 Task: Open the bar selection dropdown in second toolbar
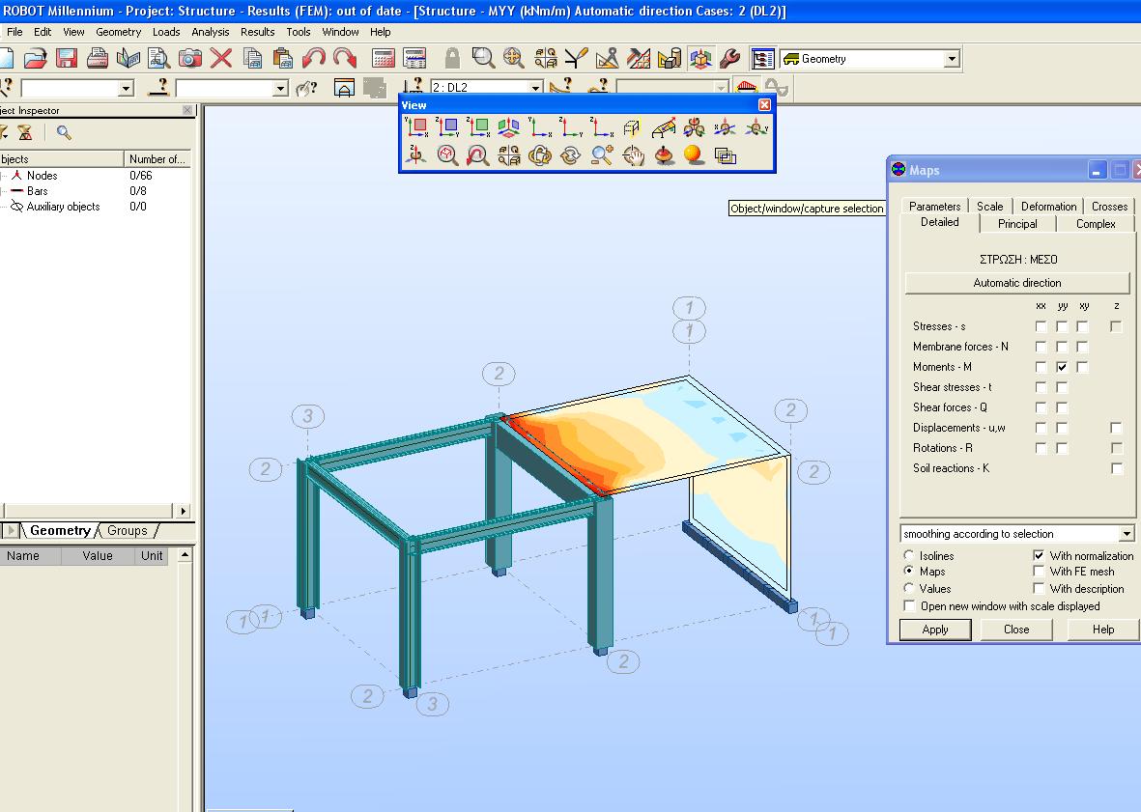click(x=280, y=88)
